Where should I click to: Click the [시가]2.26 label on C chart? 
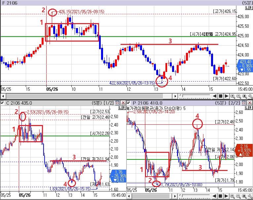click(x=100, y=134)
